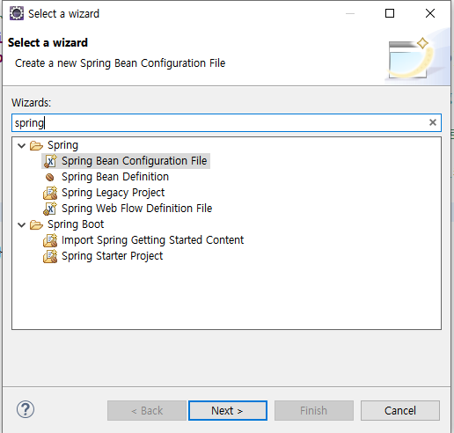Click the disabled Finish button
The image size is (454, 433).
tap(314, 410)
